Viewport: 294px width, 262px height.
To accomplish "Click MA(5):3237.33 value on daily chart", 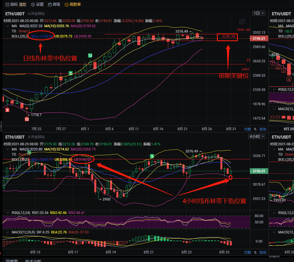I will pyautogui.click(x=31, y=26).
